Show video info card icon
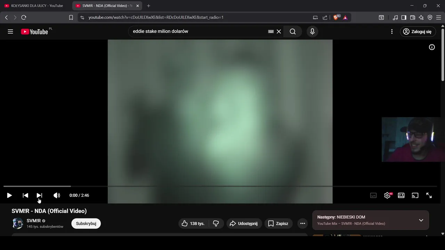The image size is (445, 250). [432, 47]
